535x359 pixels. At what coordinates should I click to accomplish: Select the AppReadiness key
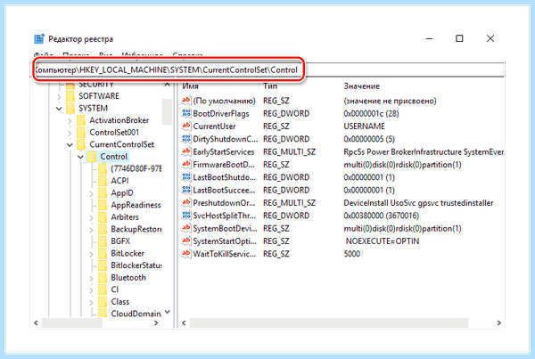(136, 205)
